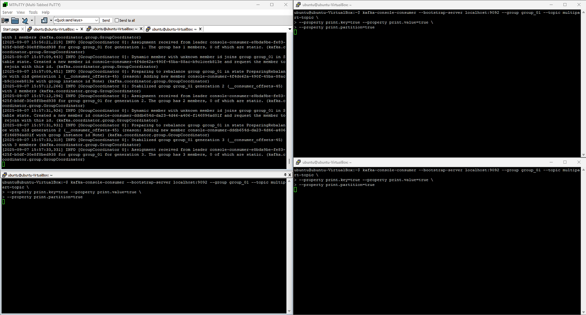Open the View menu

tap(21, 12)
